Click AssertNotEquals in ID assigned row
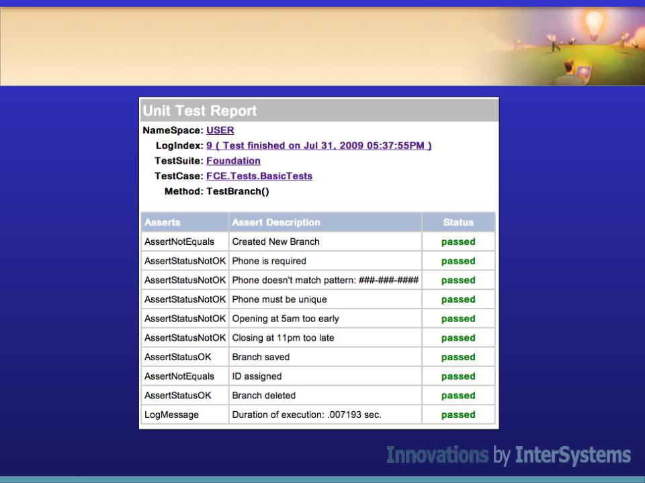645x483 pixels. 185,376
